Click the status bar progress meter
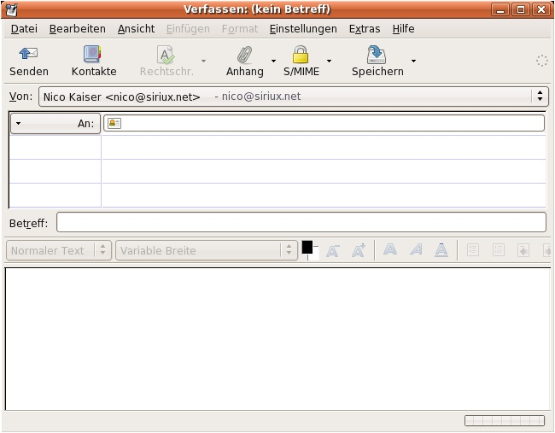555x433 pixels. point(505,420)
